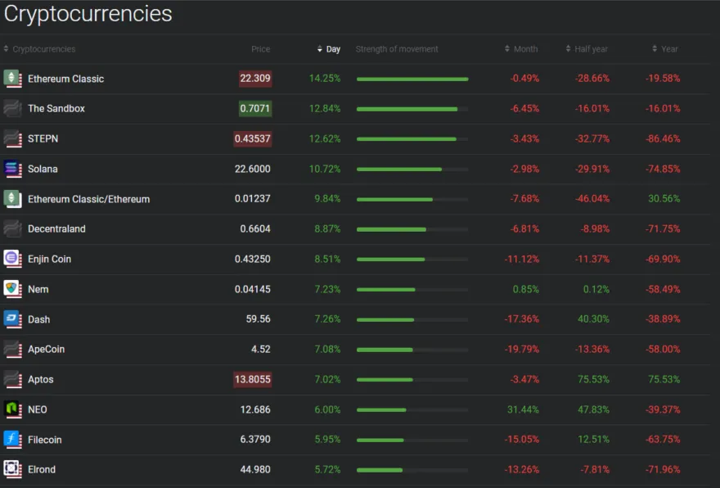Sort by Year column header
The image size is (720, 488).
click(x=669, y=49)
